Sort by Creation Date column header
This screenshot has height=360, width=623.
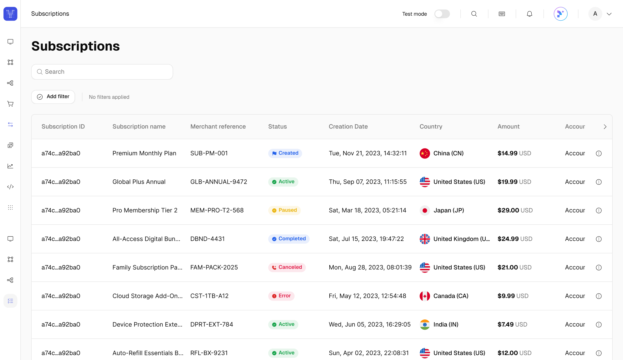point(348,127)
